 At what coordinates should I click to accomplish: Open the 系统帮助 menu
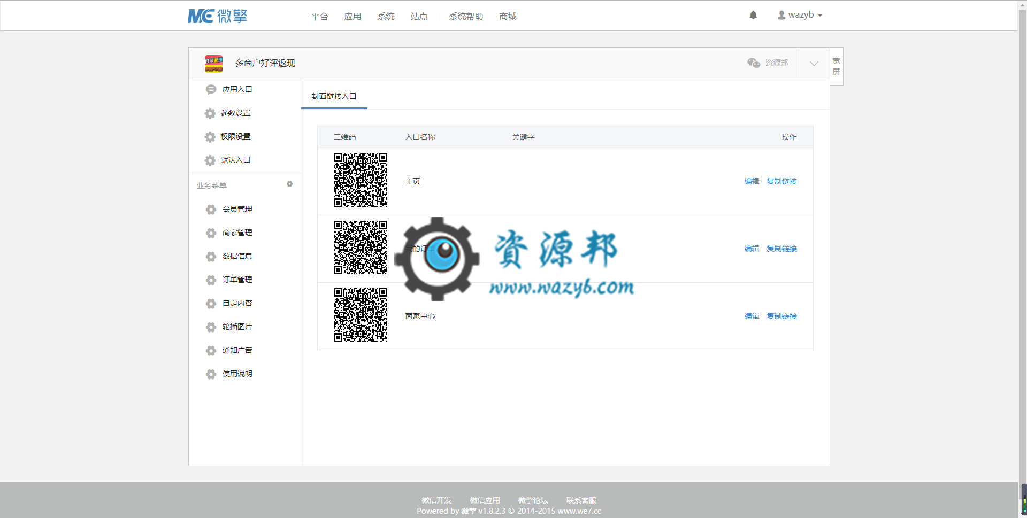point(466,17)
